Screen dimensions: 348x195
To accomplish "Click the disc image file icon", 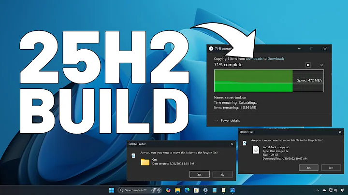I will 256,150.
